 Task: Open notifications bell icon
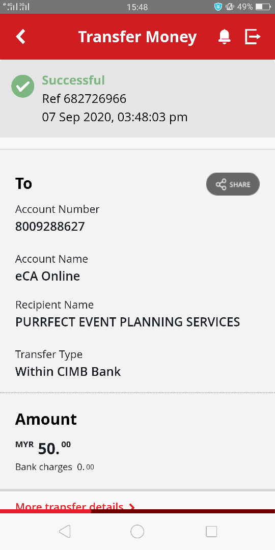pyautogui.click(x=224, y=37)
